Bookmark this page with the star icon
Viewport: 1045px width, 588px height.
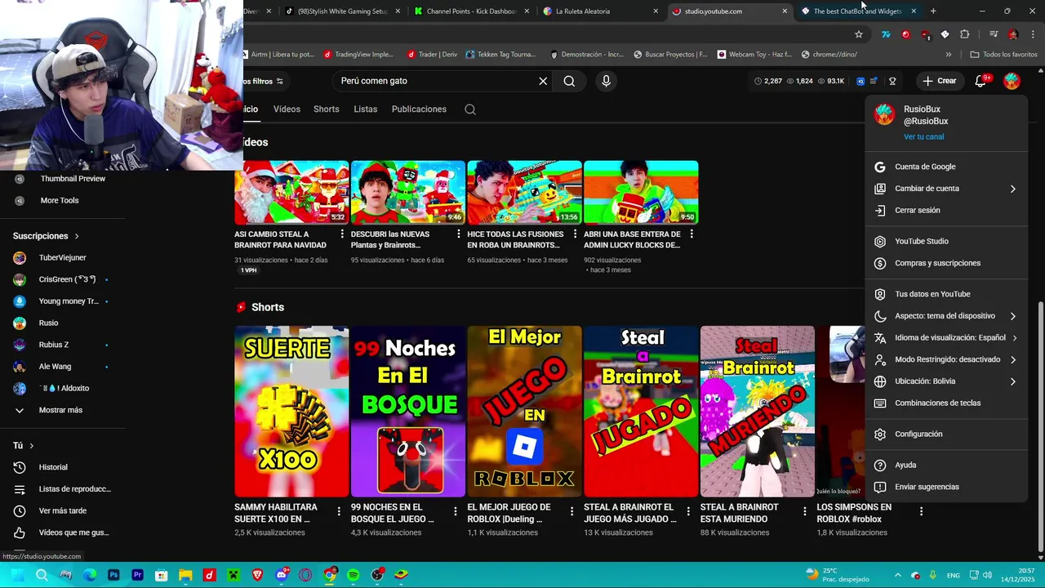point(859,34)
